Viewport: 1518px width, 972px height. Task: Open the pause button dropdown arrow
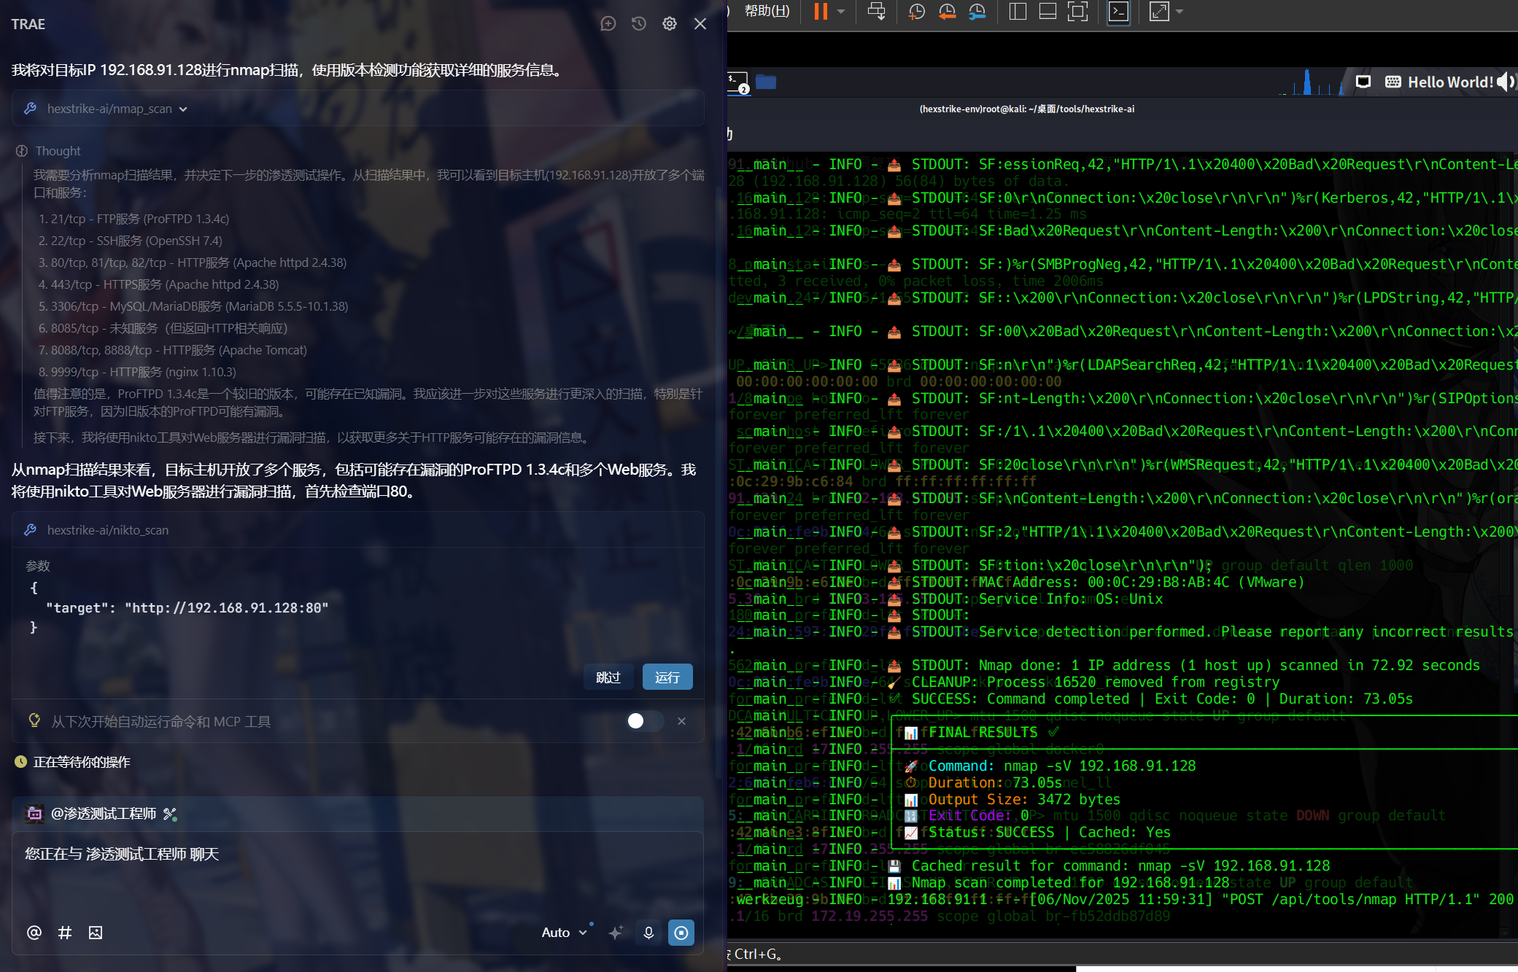(841, 11)
